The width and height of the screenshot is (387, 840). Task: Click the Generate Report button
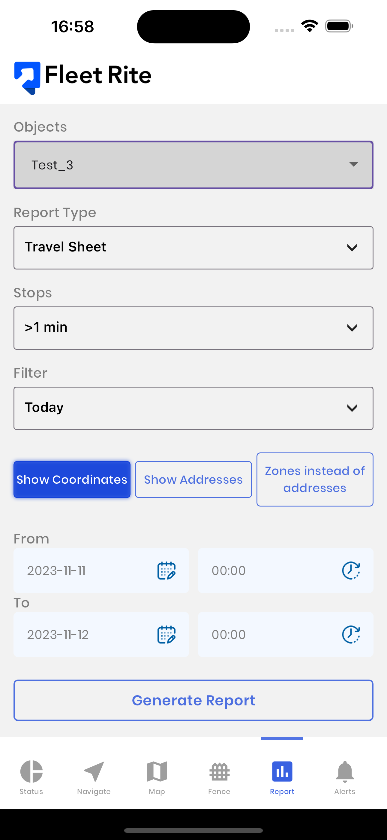[193, 700]
